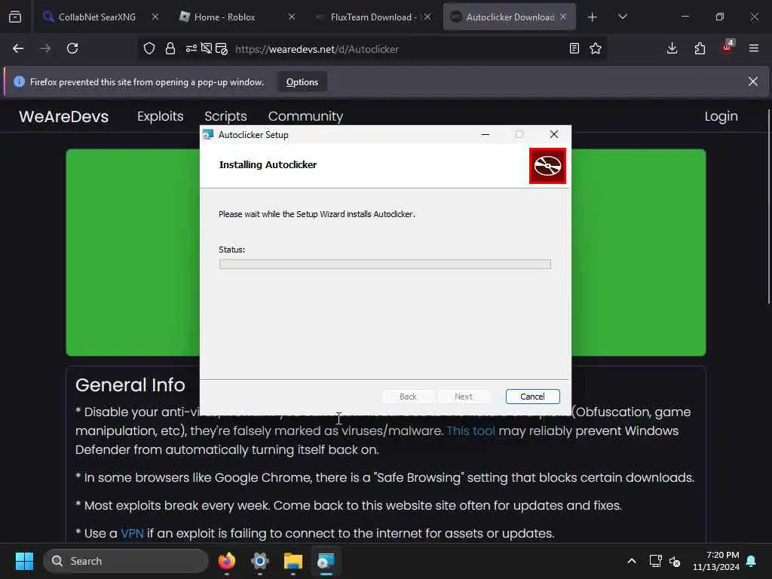The width and height of the screenshot is (772, 579).
Task: Close the Autoclicker Download tab
Action: pyautogui.click(x=563, y=17)
